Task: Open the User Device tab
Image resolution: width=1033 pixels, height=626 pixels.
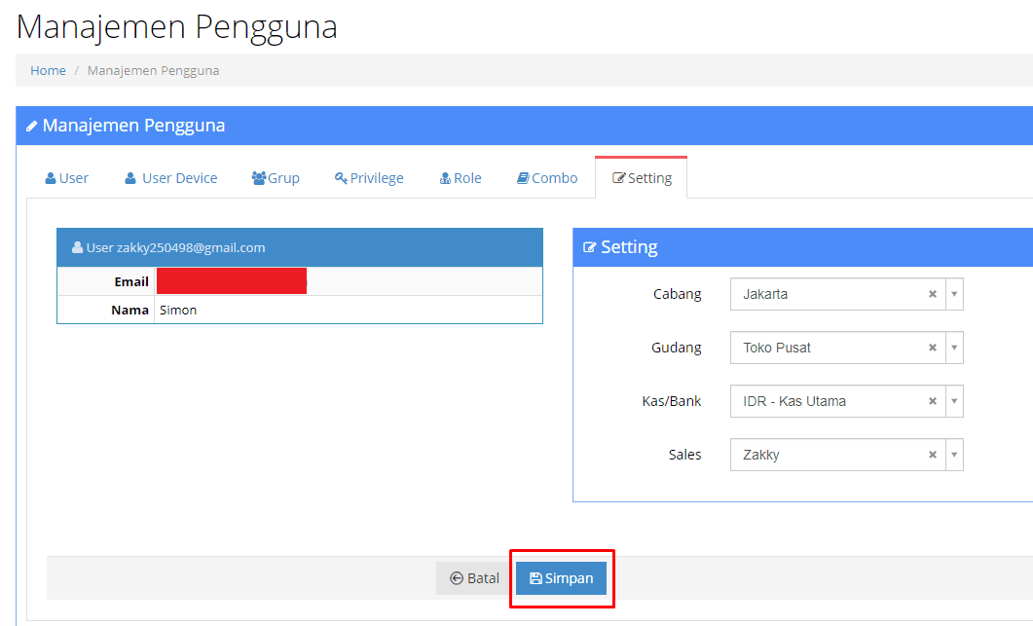Action: 171,178
